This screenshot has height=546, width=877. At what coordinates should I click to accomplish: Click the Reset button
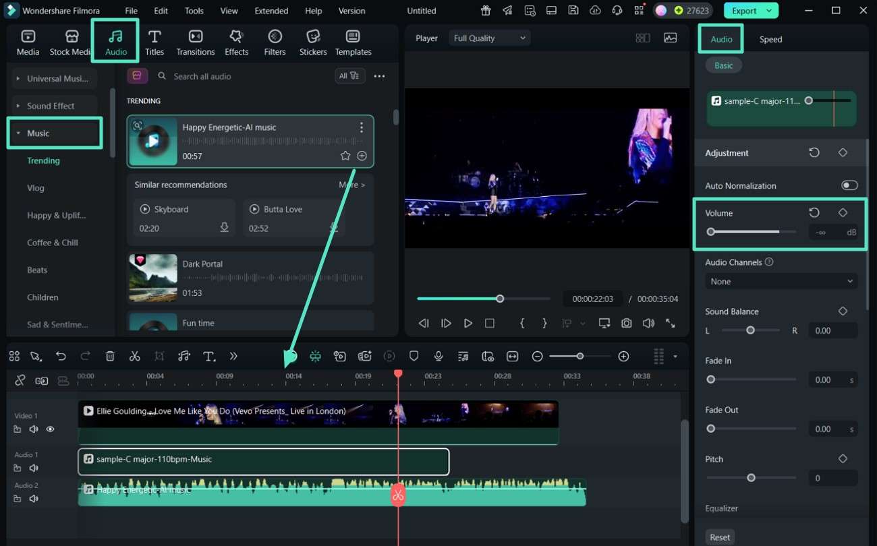click(x=720, y=537)
